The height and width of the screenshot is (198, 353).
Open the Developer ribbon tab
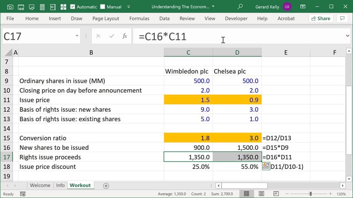(x=236, y=18)
